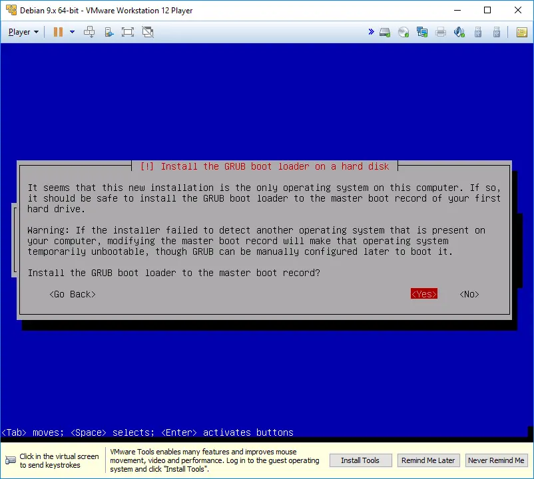
Task: Pause the virtual machine
Action: [x=58, y=32]
